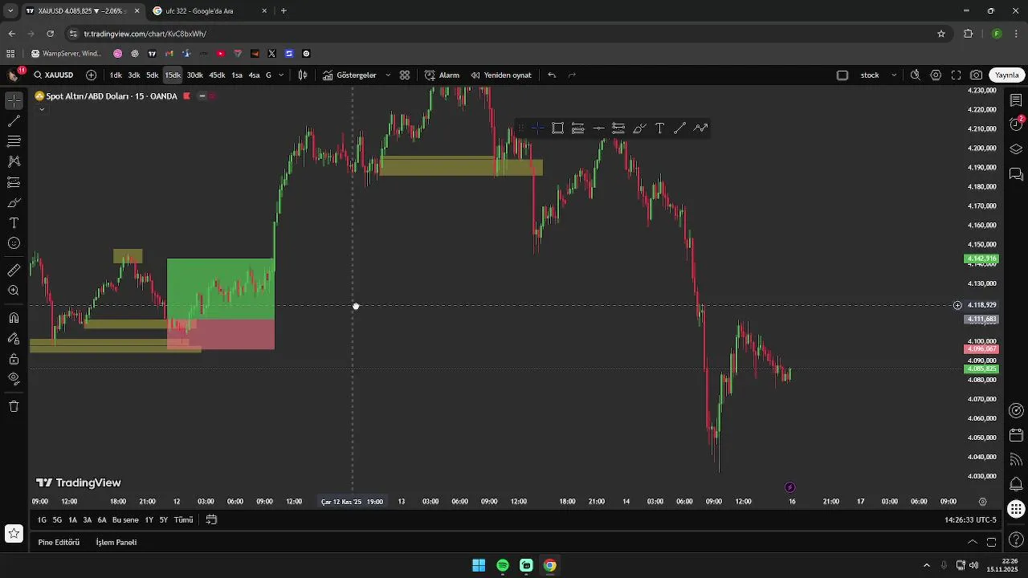Collapse the legend chevron under symbol title

point(42,109)
